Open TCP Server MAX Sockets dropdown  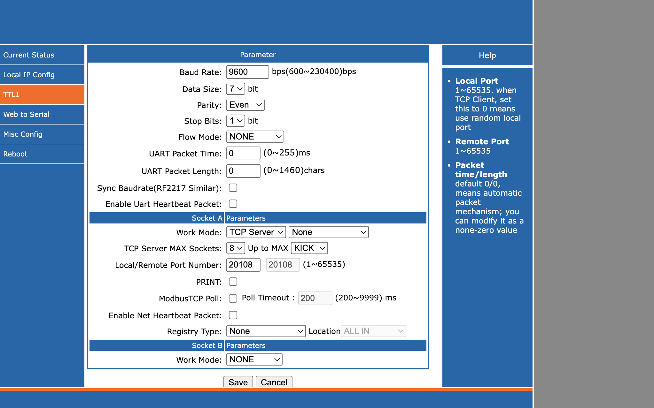[x=236, y=248]
